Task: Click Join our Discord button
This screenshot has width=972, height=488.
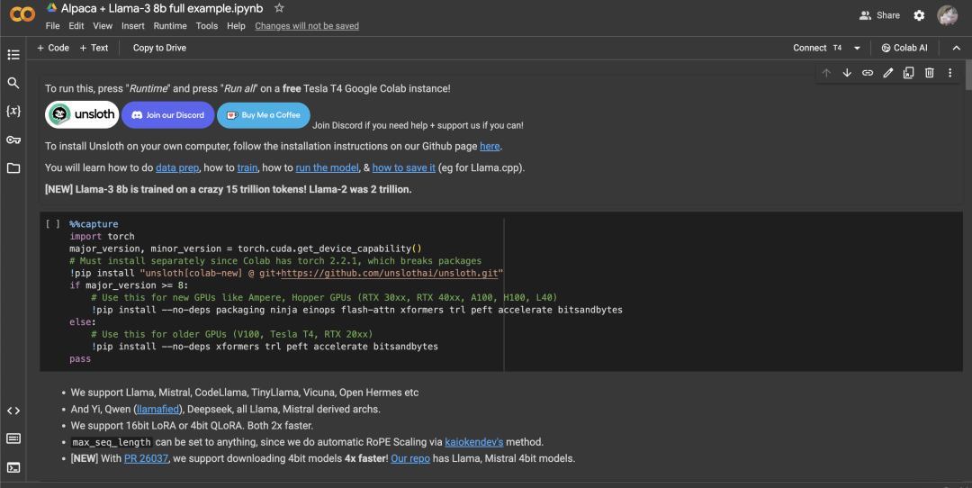Action: click(168, 115)
